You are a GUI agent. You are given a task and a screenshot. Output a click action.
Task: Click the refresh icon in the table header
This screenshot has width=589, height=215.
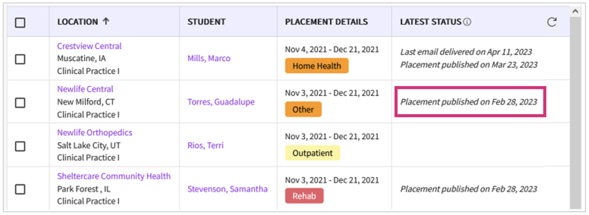[552, 22]
